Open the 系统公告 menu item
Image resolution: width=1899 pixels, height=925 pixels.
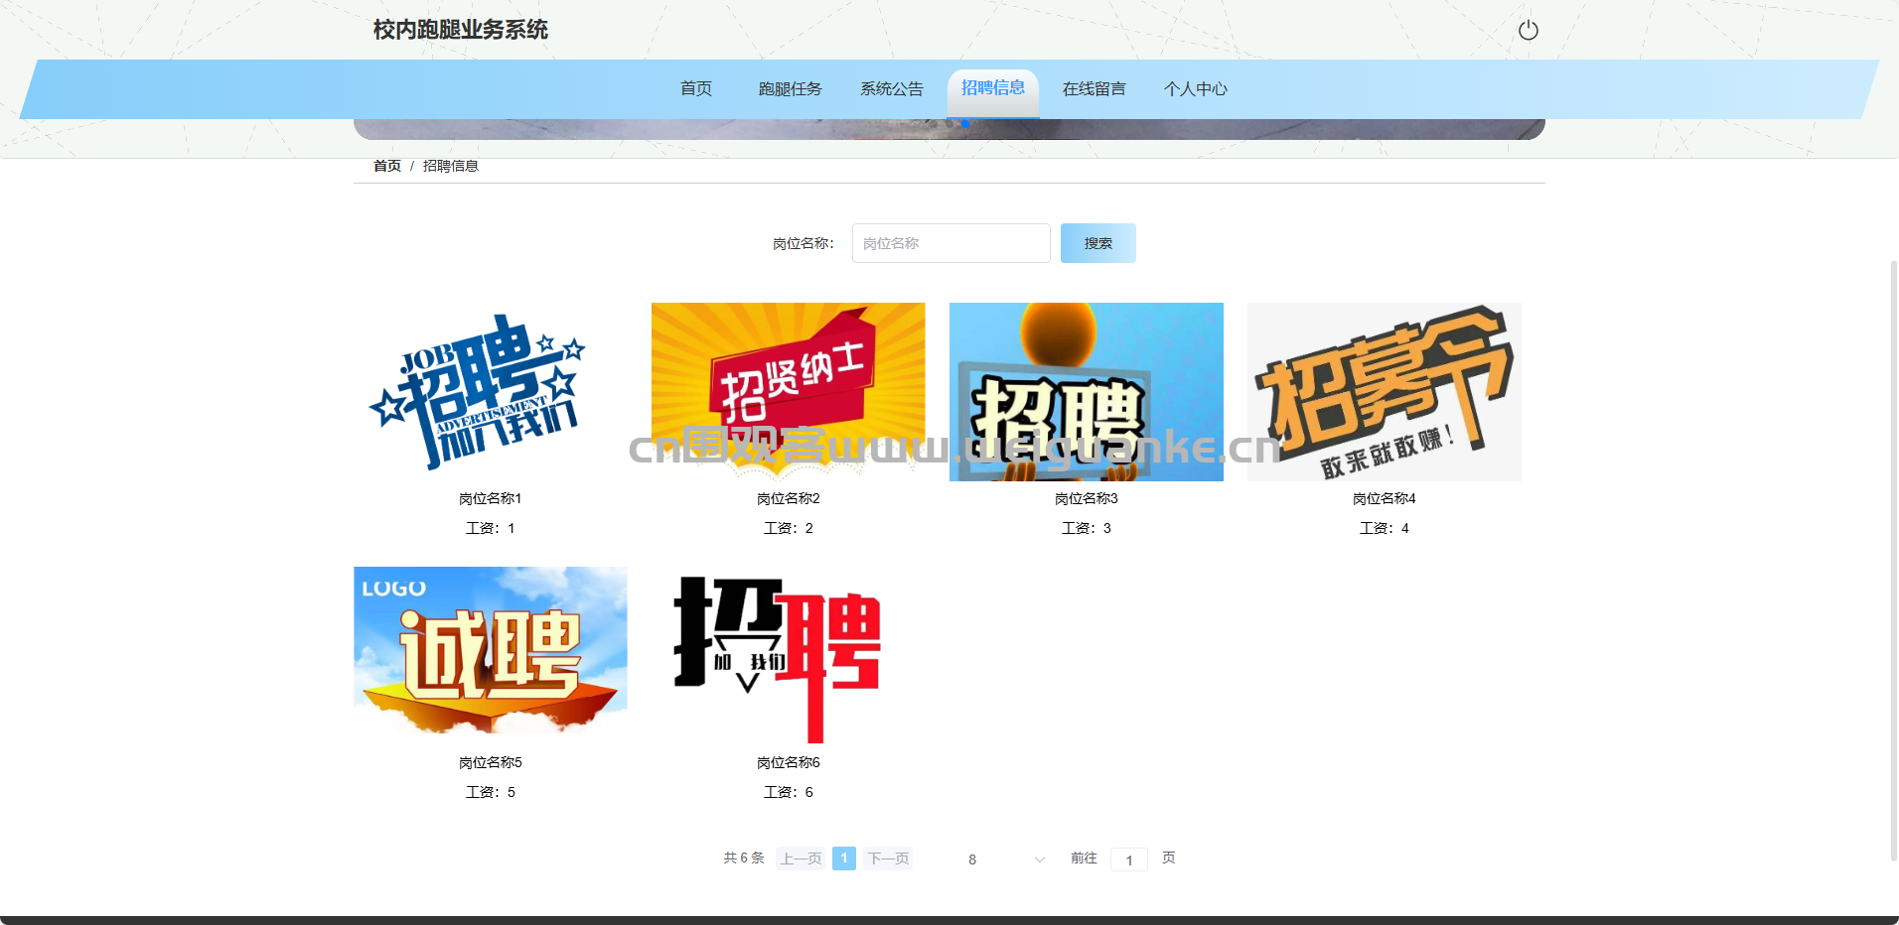(891, 89)
